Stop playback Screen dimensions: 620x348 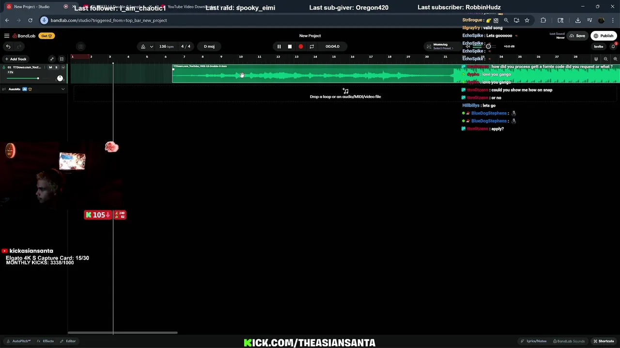pos(290,46)
